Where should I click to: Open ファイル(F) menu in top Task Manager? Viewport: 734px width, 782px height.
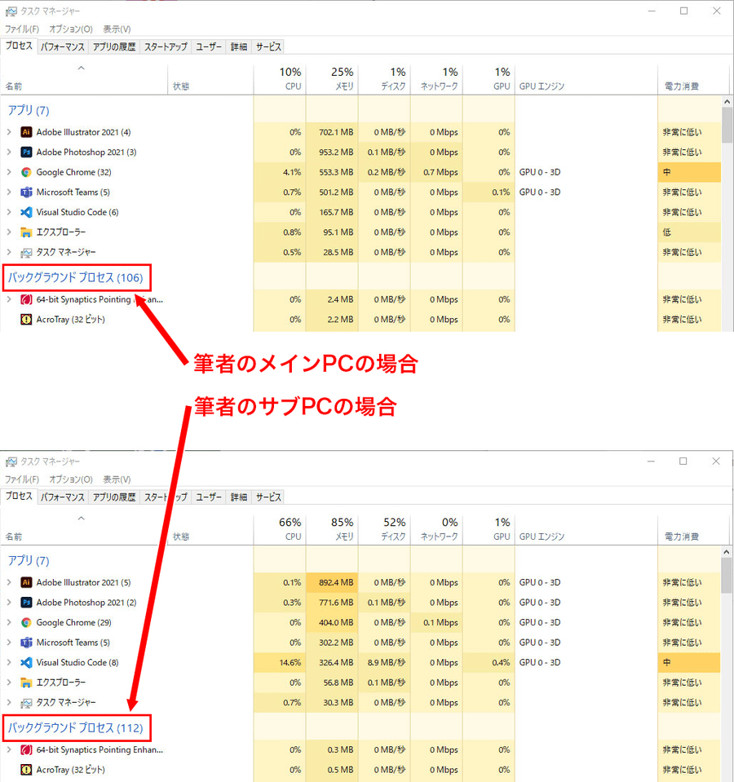tap(22, 29)
